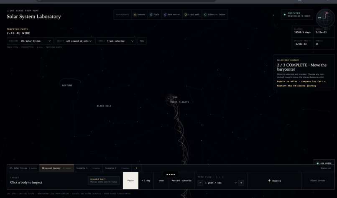The height and width of the screenshot is (198, 337).
Task: Click the 2.49 AU WIDE readout
Action: pyautogui.click(x=18, y=33)
